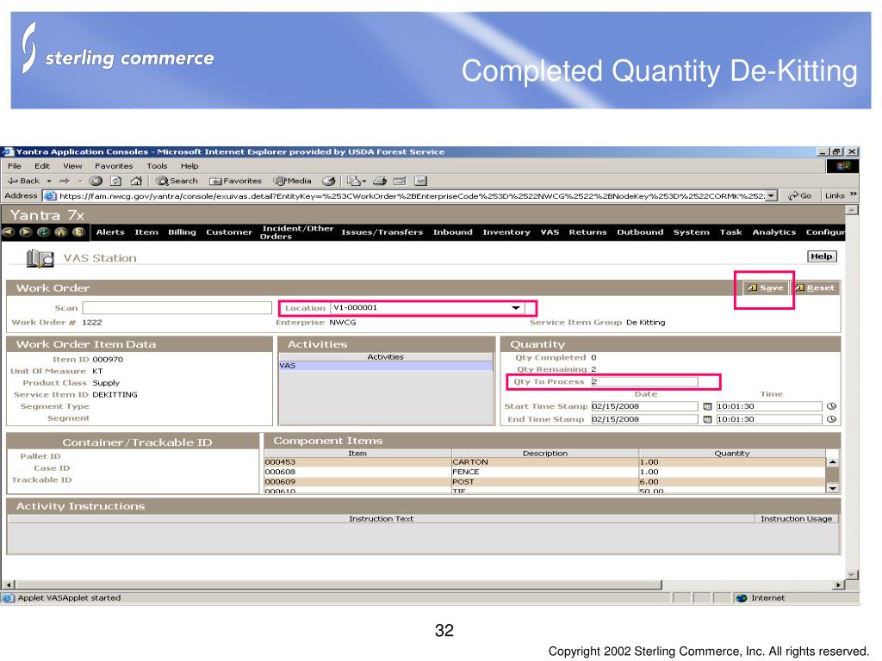882x661 pixels.
Task: Click the IE Forward arrow button
Action: [x=65, y=181]
